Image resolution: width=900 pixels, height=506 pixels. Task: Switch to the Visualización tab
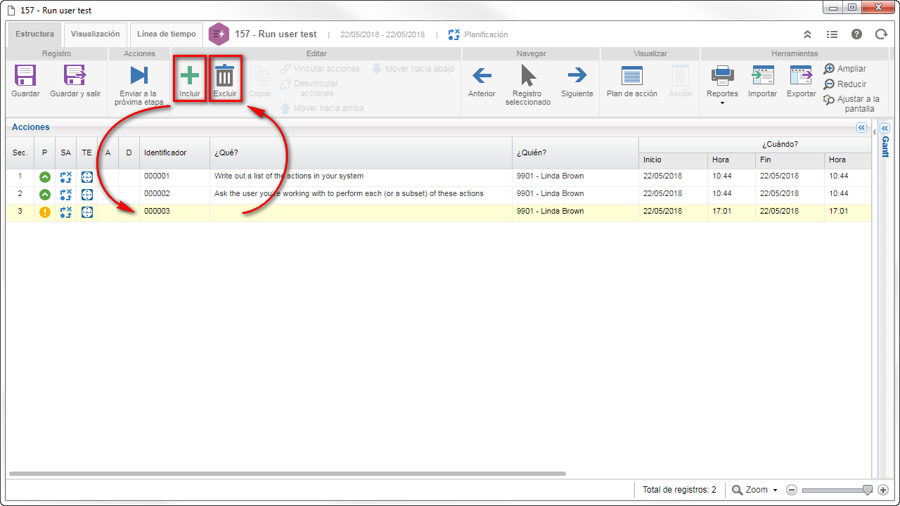[x=96, y=34]
